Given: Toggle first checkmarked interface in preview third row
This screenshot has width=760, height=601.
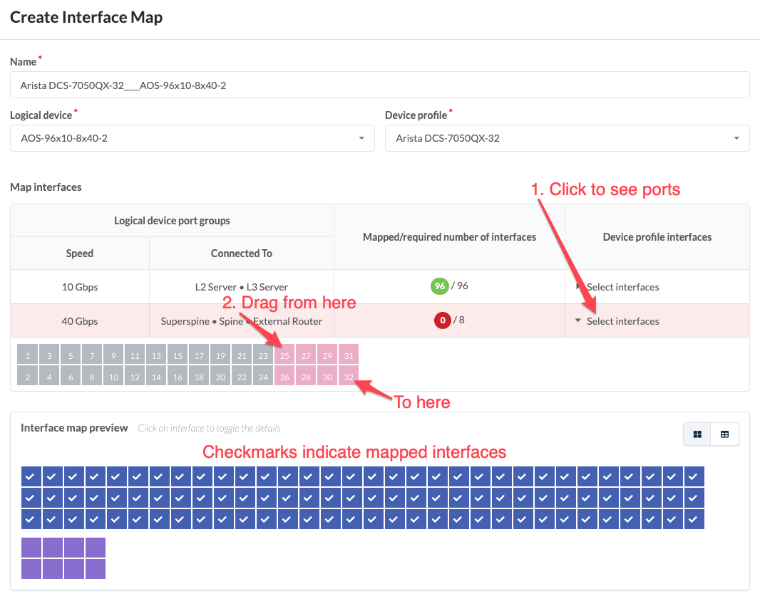Looking at the screenshot, I should click(x=31, y=519).
